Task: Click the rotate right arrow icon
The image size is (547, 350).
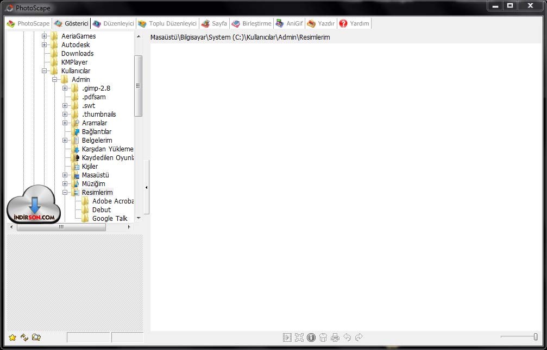Action: 359,337
